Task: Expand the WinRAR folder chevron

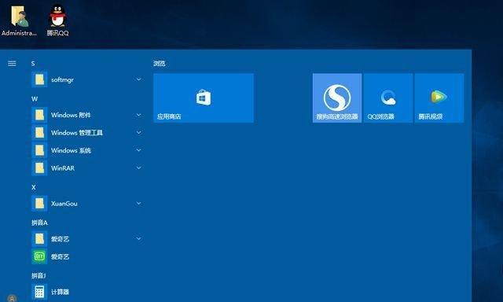Action: pyautogui.click(x=139, y=168)
